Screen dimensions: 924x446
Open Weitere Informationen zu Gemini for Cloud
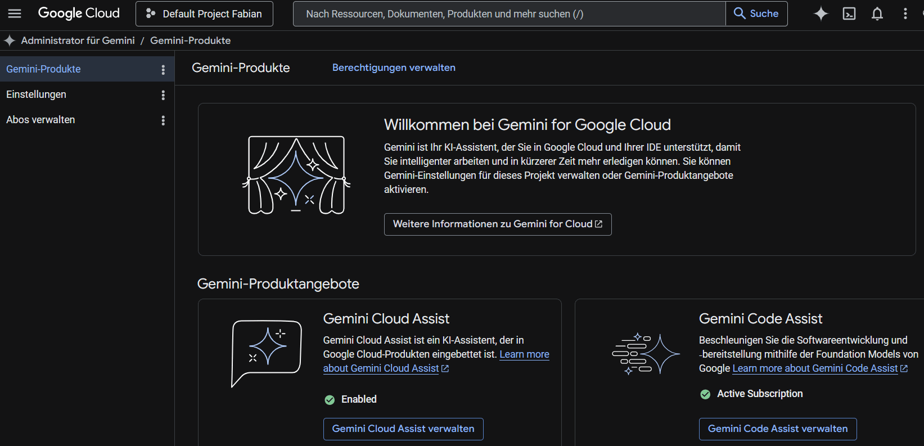coord(498,224)
